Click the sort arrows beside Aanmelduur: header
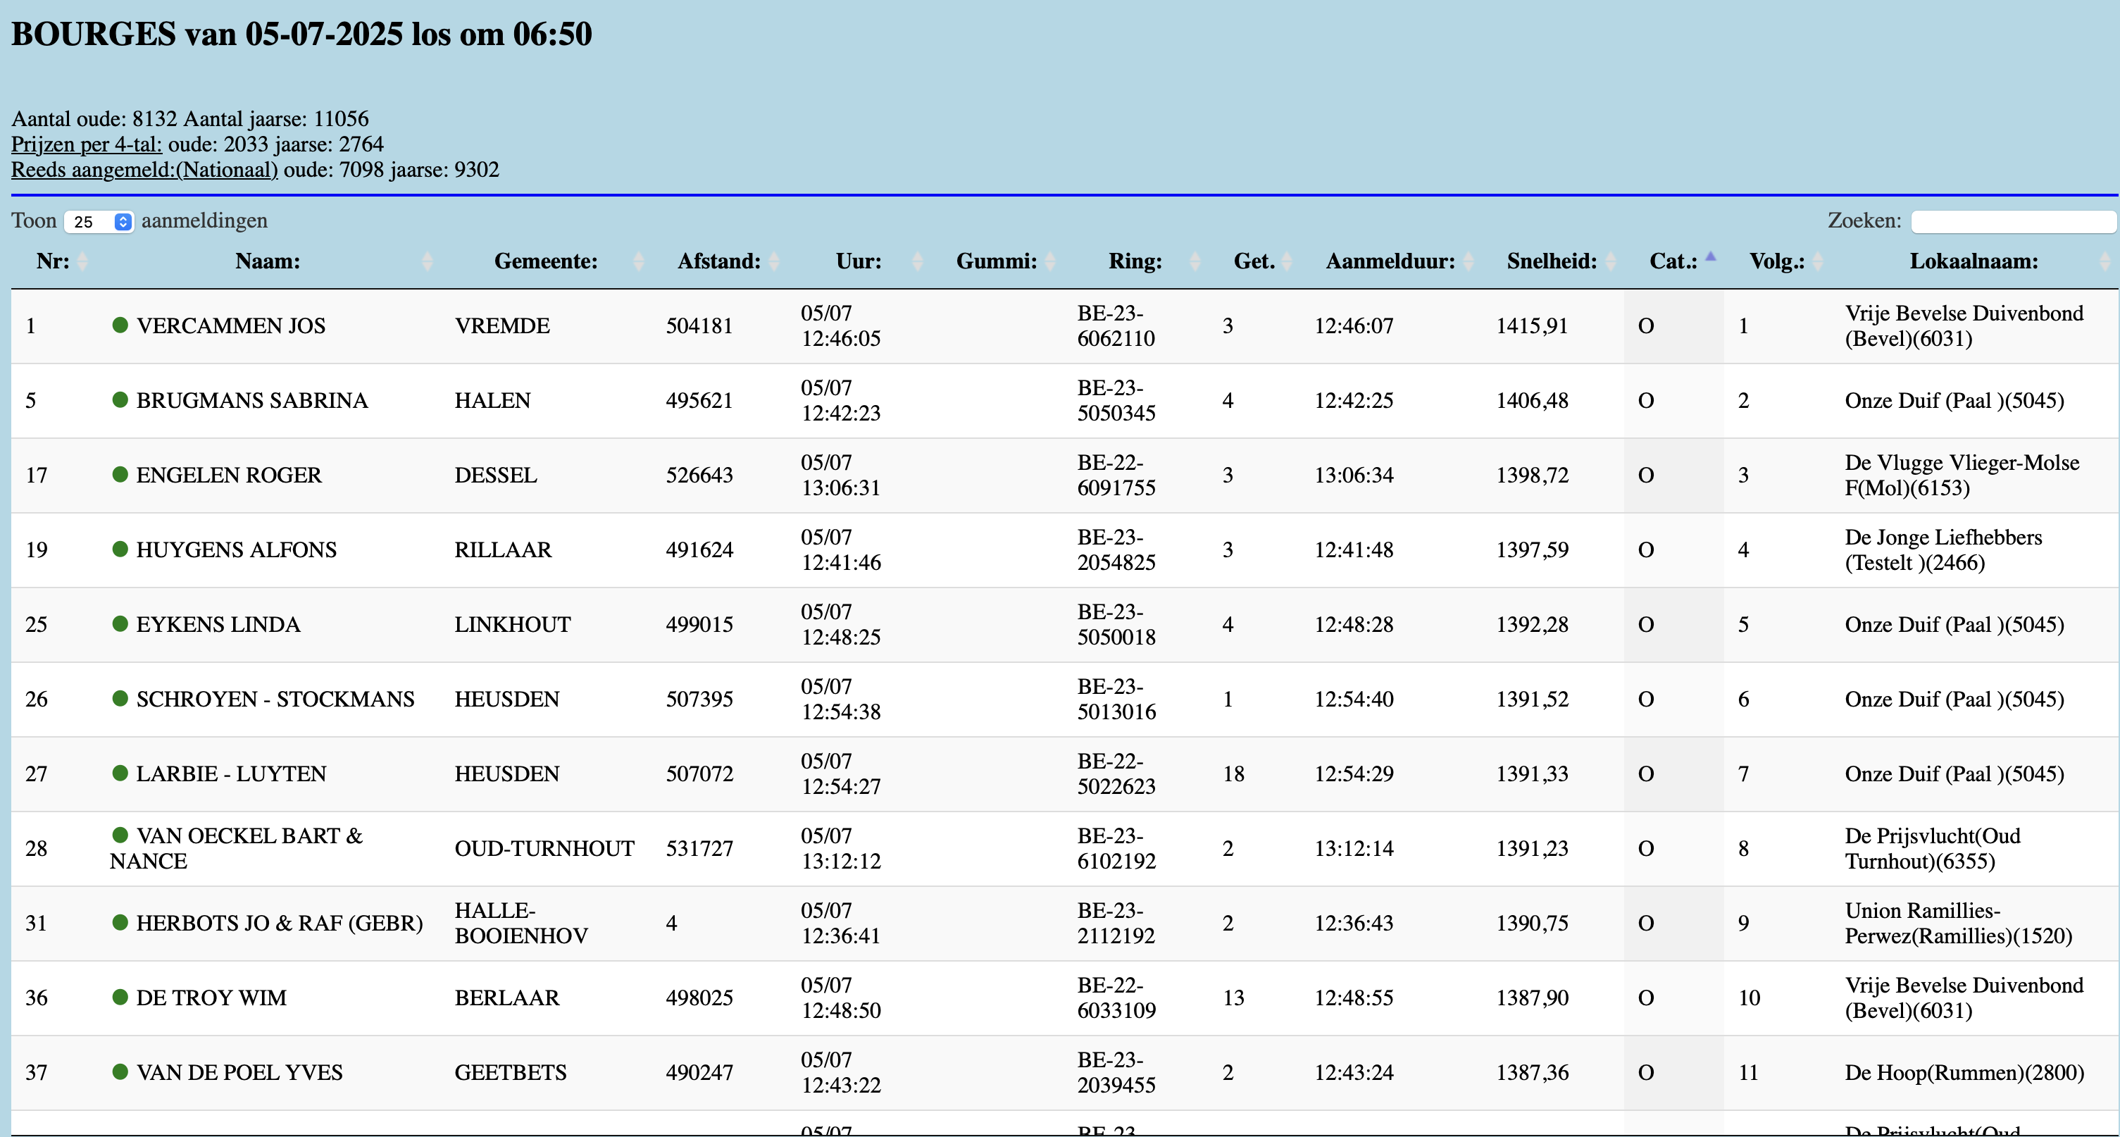 [1469, 262]
